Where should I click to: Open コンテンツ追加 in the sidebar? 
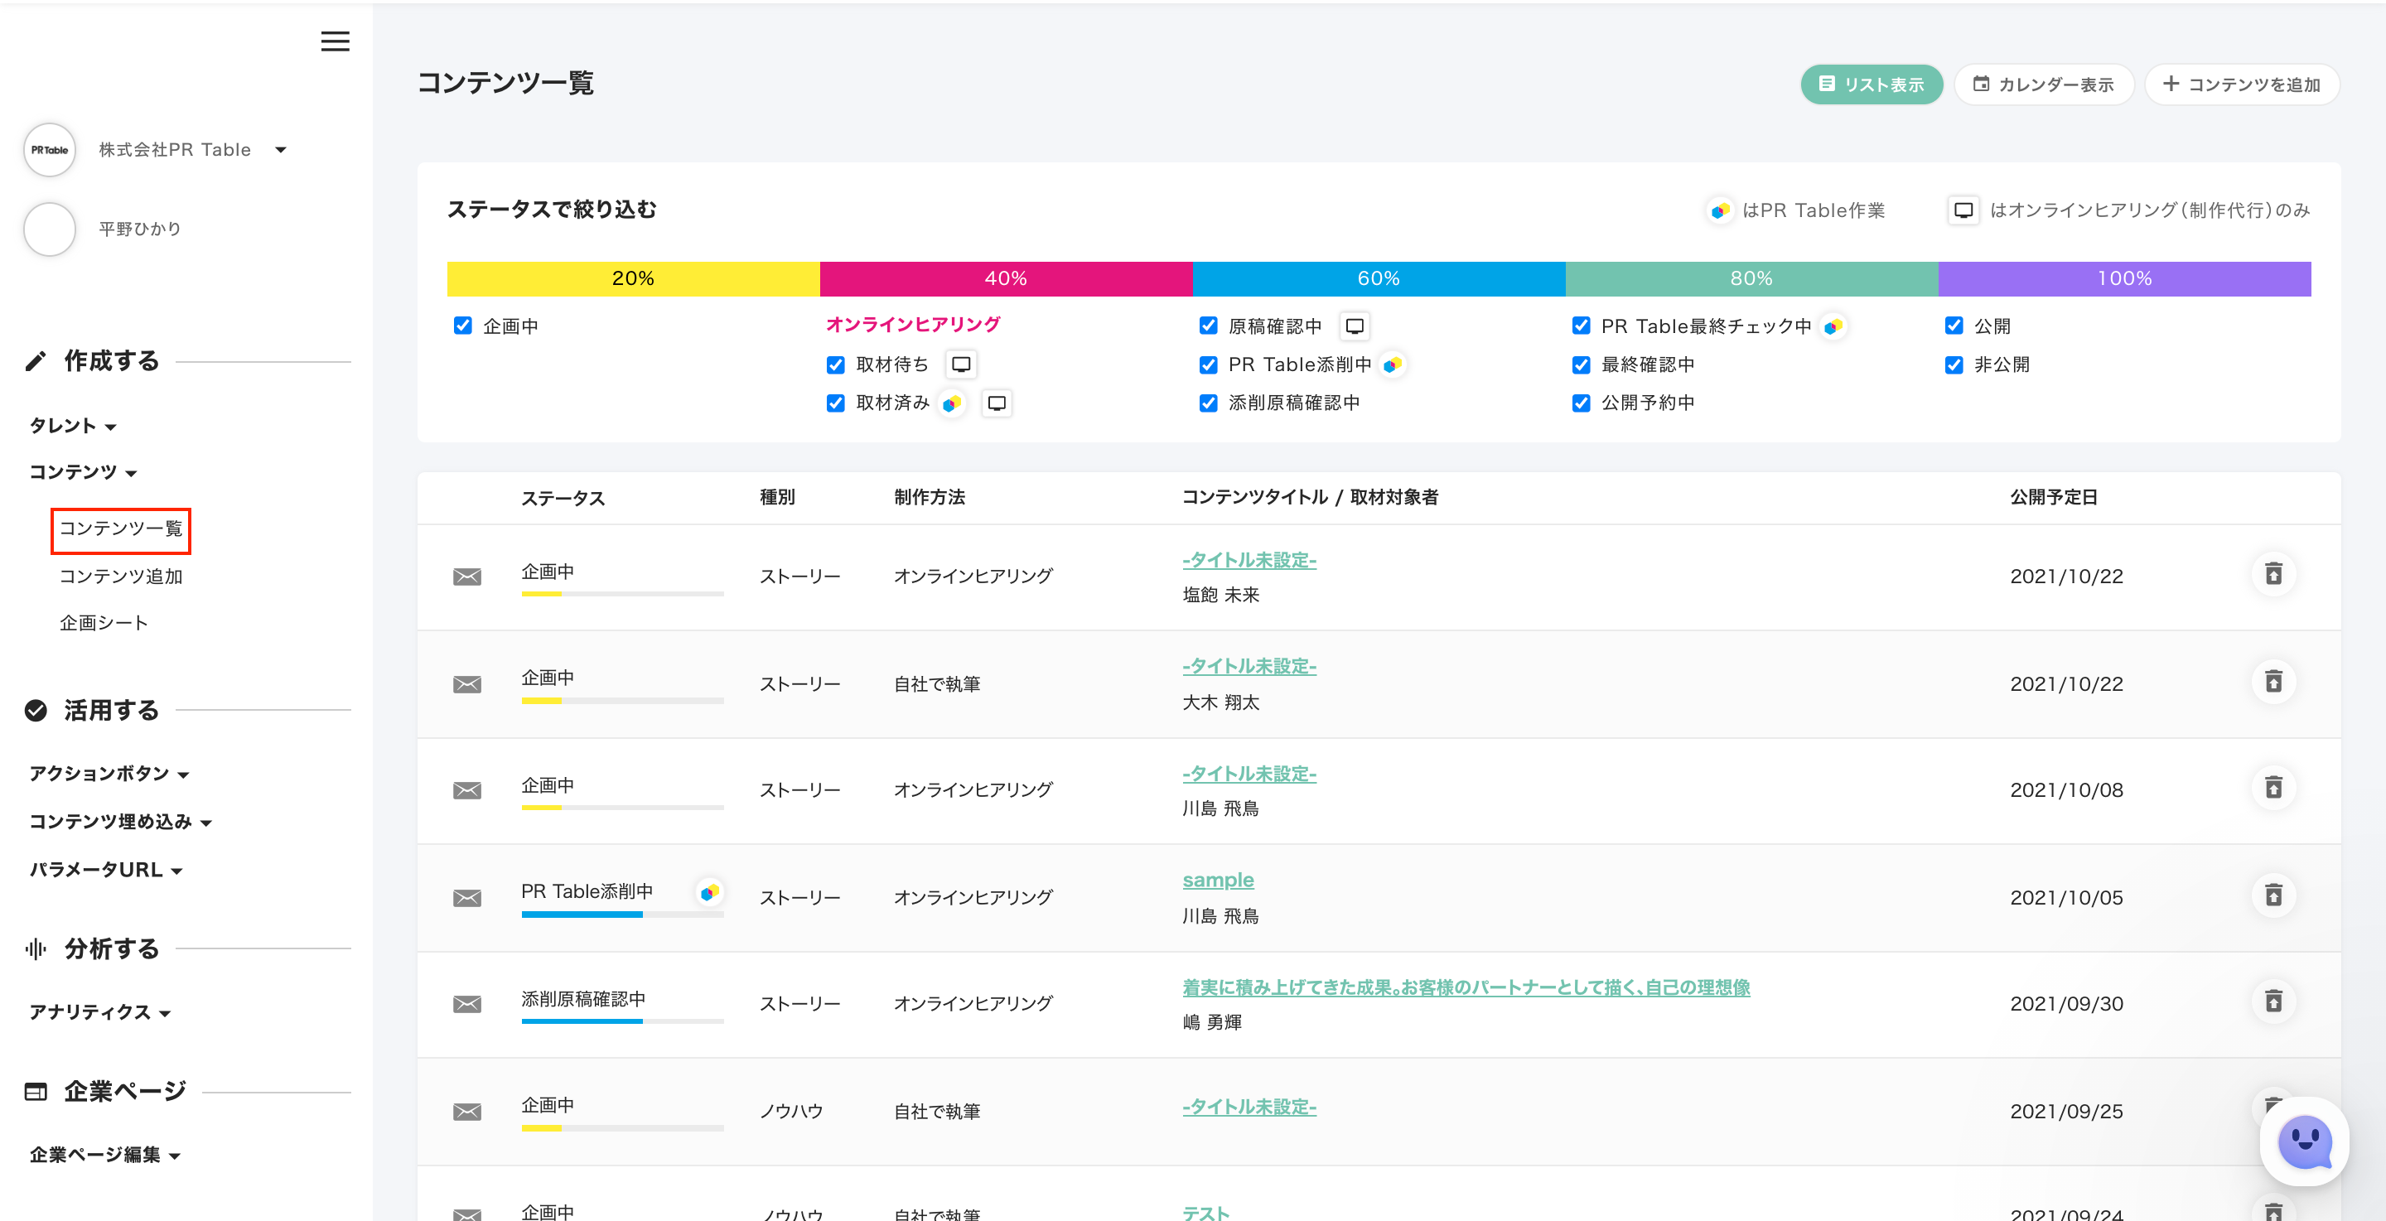point(120,577)
